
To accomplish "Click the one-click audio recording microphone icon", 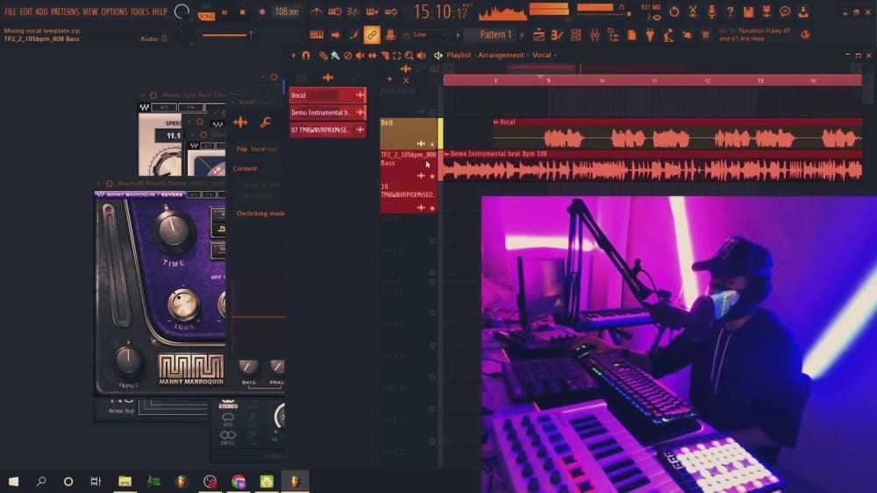I will click(711, 11).
